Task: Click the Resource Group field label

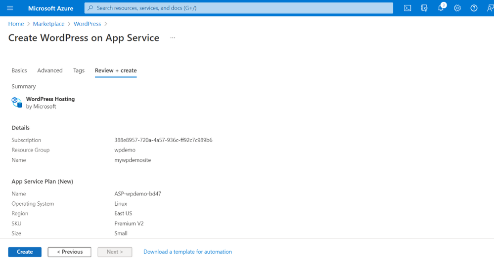Action: point(31,150)
